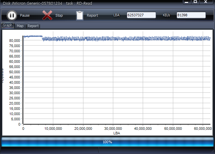
Task: Open the Report tab
Action: (x=33, y=26)
